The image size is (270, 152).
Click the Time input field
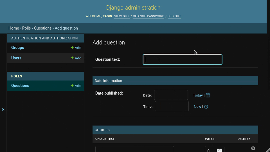coord(172,106)
